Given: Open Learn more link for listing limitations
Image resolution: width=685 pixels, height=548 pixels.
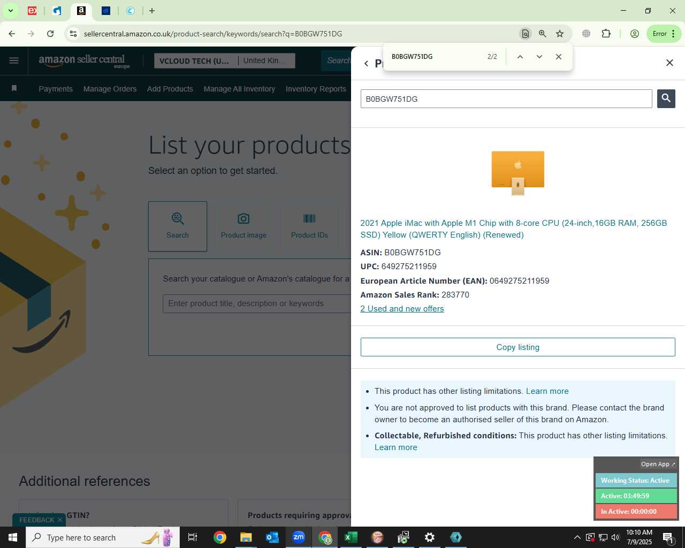Looking at the screenshot, I should tap(547, 391).
